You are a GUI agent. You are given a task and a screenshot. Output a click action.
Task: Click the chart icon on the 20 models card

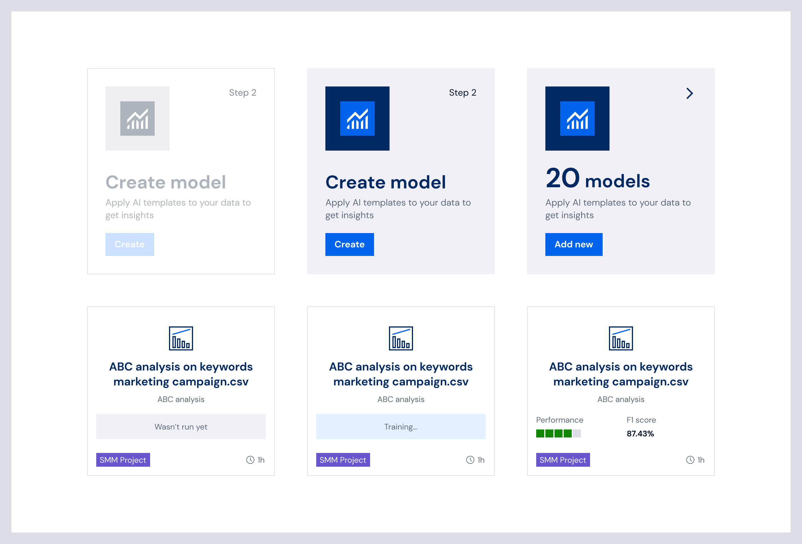(x=577, y=118)
